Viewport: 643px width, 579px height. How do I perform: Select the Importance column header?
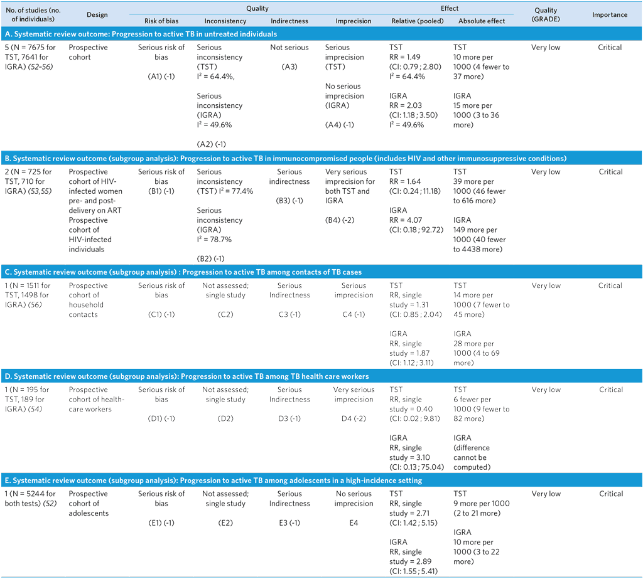point(610,14)
